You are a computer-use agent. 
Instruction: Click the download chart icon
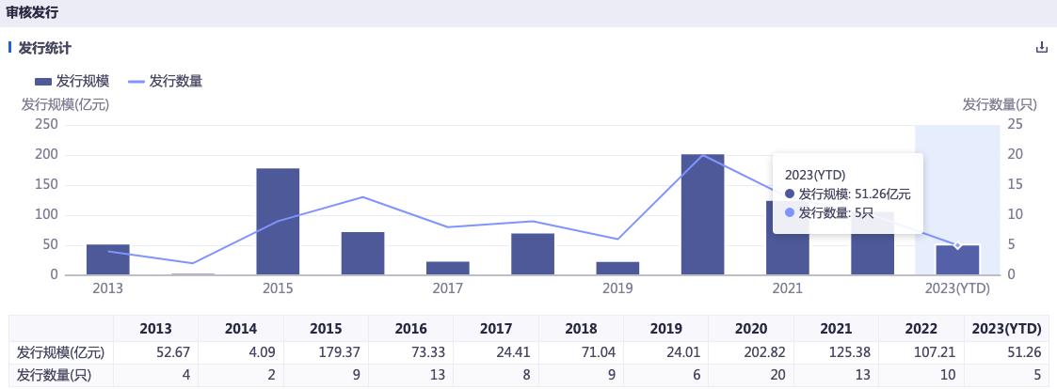pos(1042,48)
